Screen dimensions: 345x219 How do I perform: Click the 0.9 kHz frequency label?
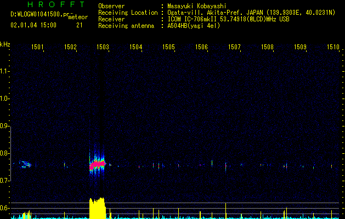click(x=5, y=126)
